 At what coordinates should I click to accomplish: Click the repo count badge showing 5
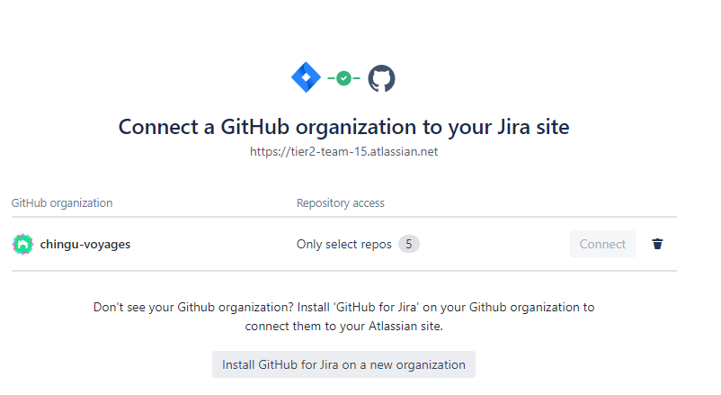(409, 244)
